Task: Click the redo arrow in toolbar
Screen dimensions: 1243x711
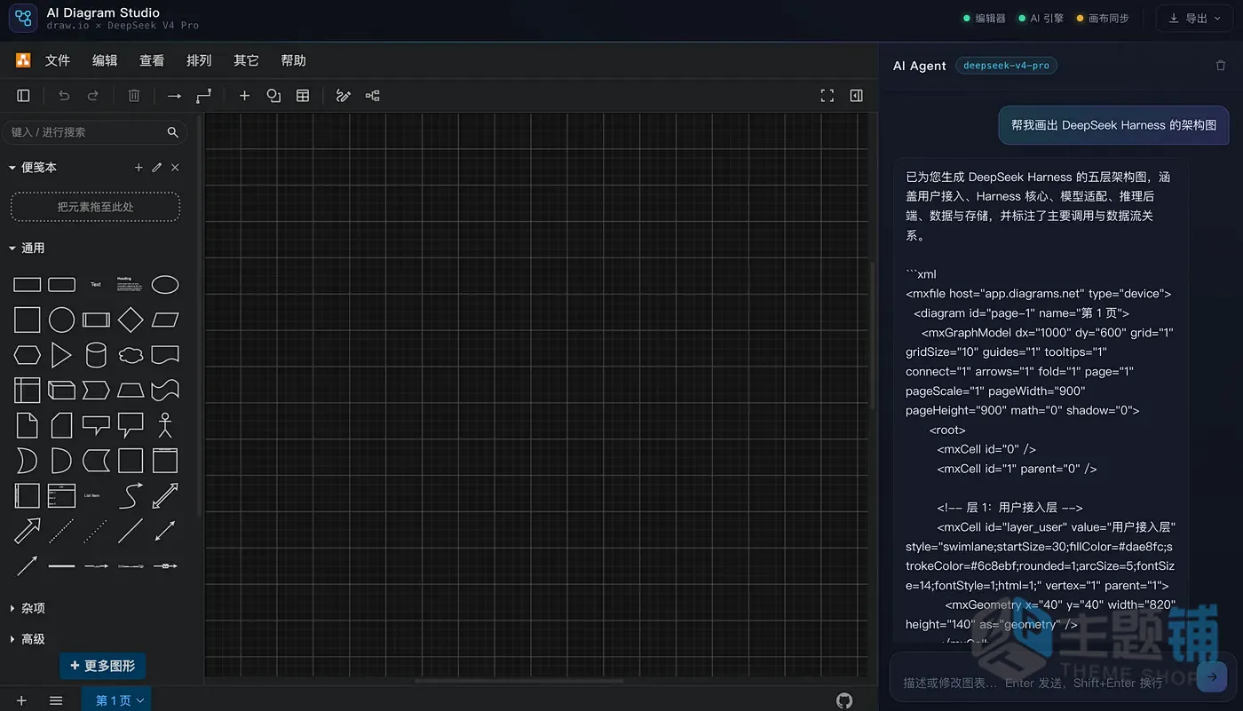Action: (x=93, y=96)
